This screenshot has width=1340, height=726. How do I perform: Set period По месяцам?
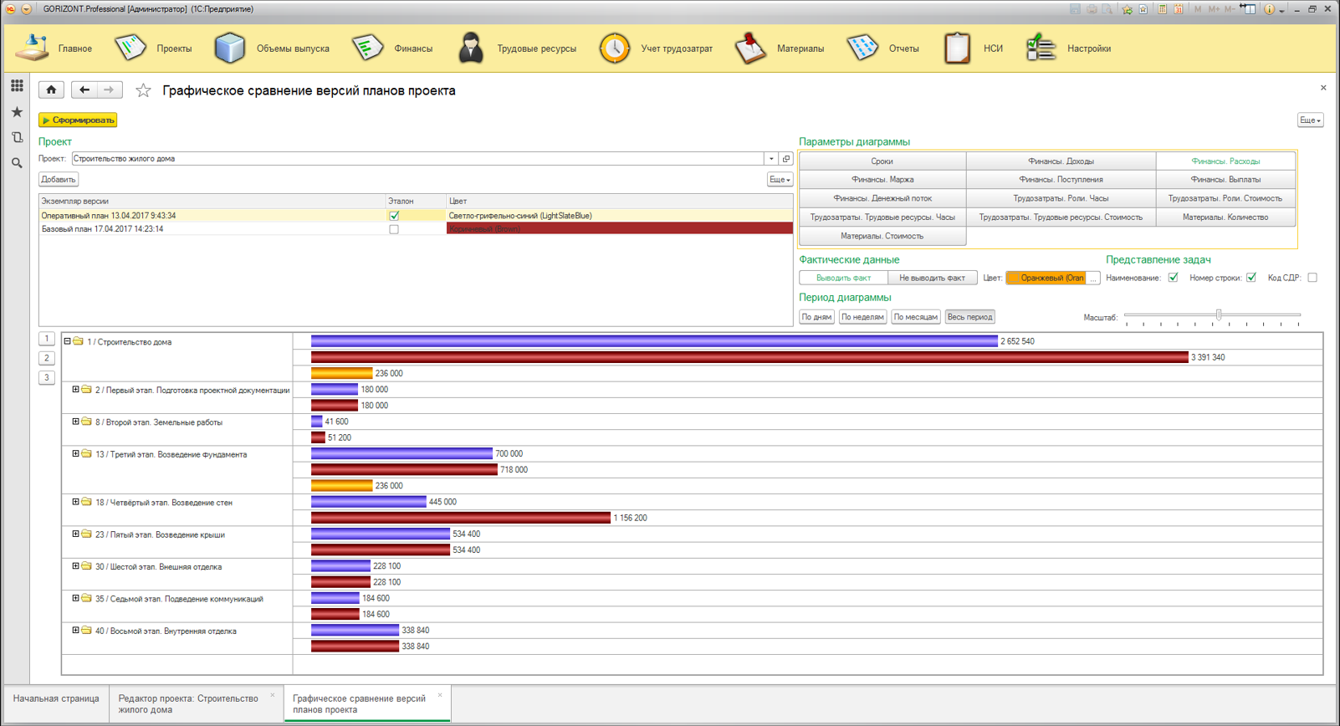click(916, 317)
